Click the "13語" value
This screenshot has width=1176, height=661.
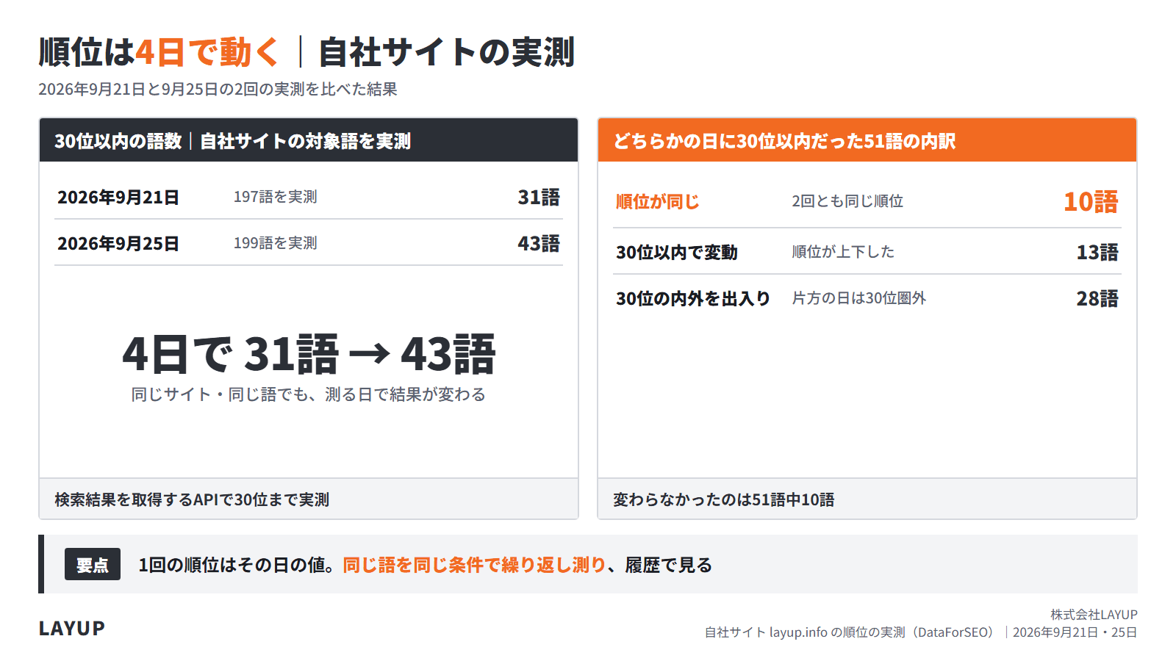tap(1097, 252)
